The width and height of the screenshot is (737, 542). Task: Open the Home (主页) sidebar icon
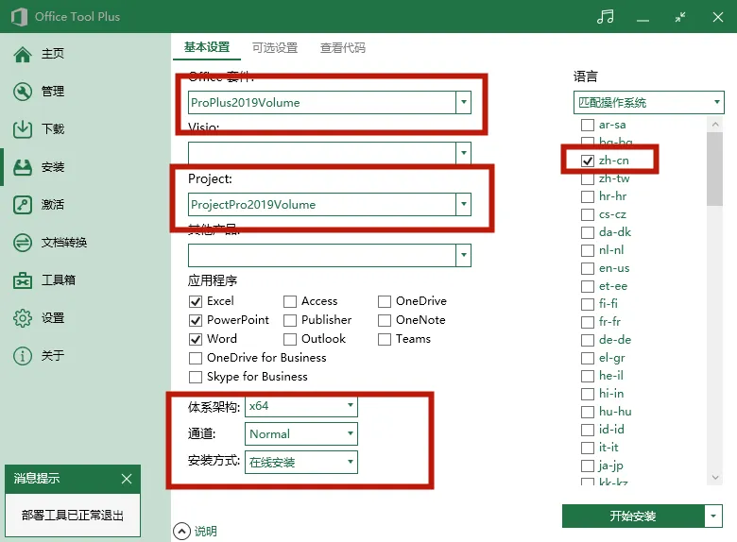(x=23, y=54)
